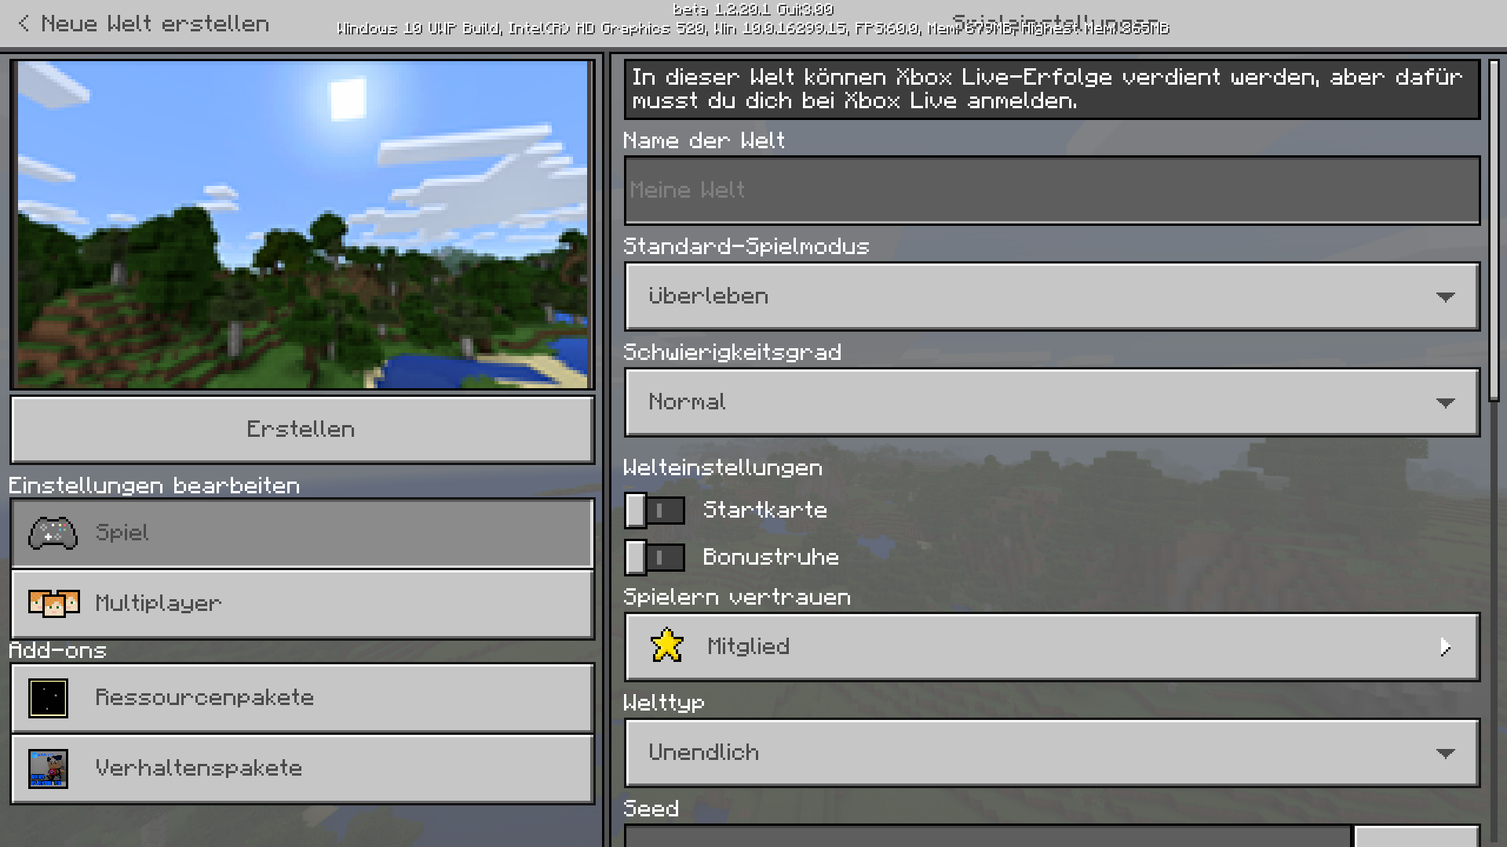Open the Standard-Spielmodus dropdown showing Überleben
Screen dimensions: 1507x847
1052,296
